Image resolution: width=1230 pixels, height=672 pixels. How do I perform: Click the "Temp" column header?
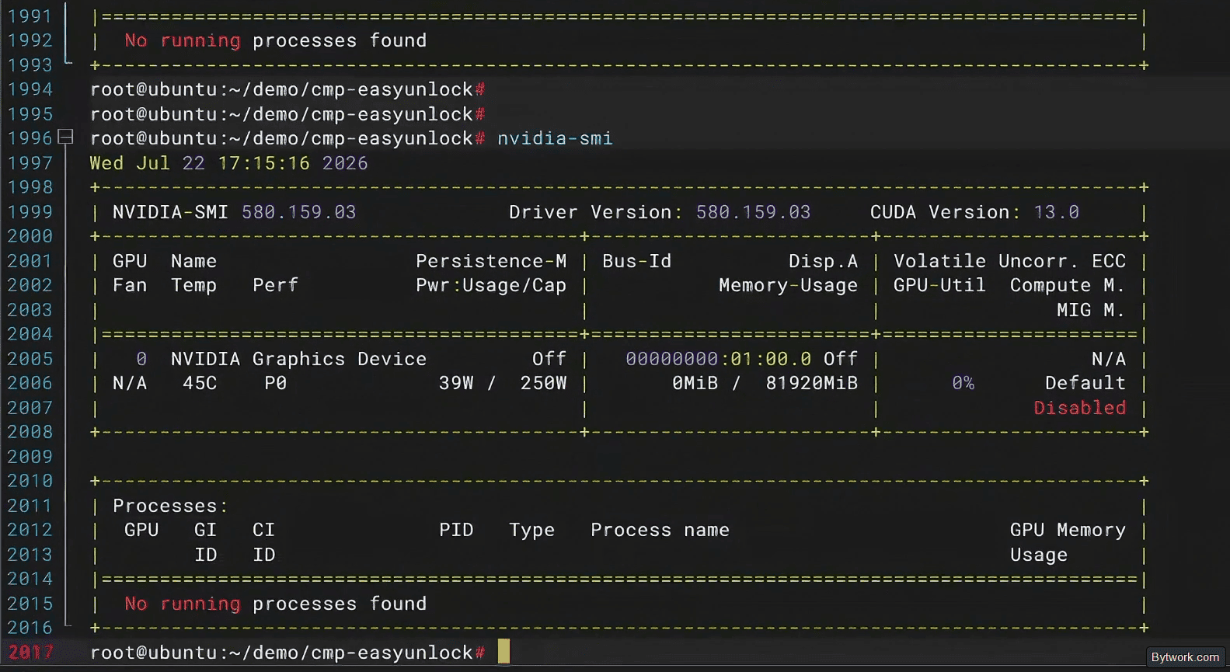pos(193,285)
